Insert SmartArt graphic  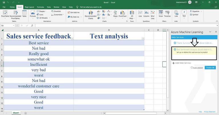(x=56, y=11)
